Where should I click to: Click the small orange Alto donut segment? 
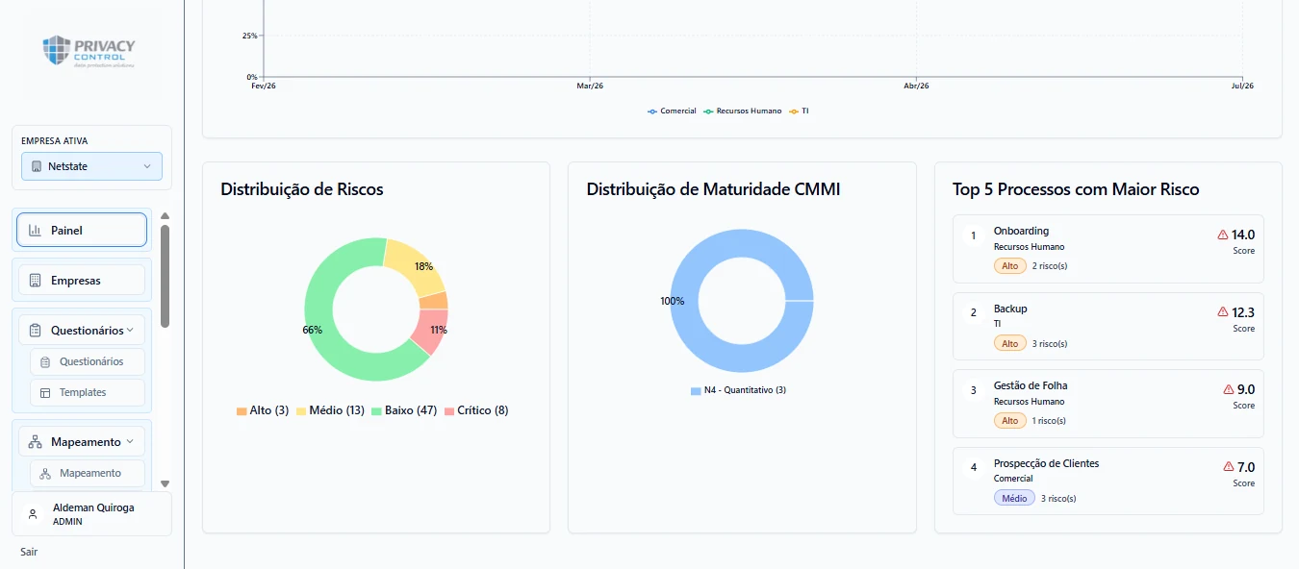point(434,301)
